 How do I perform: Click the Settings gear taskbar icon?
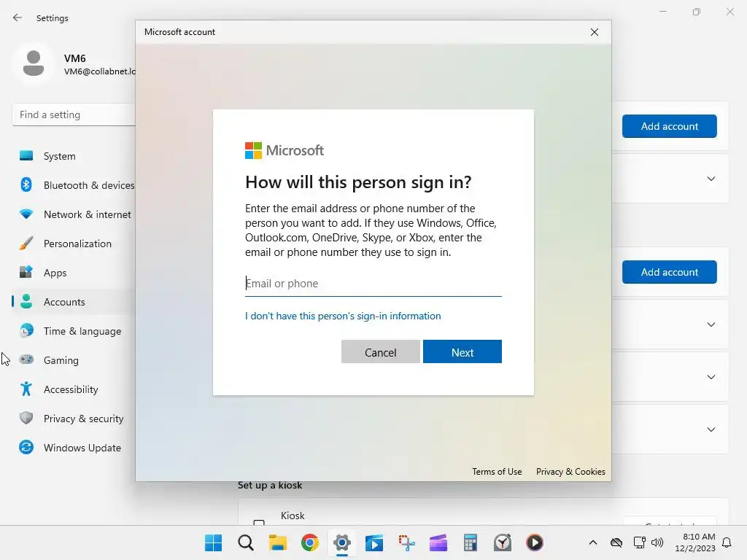[x=342, y=542]
